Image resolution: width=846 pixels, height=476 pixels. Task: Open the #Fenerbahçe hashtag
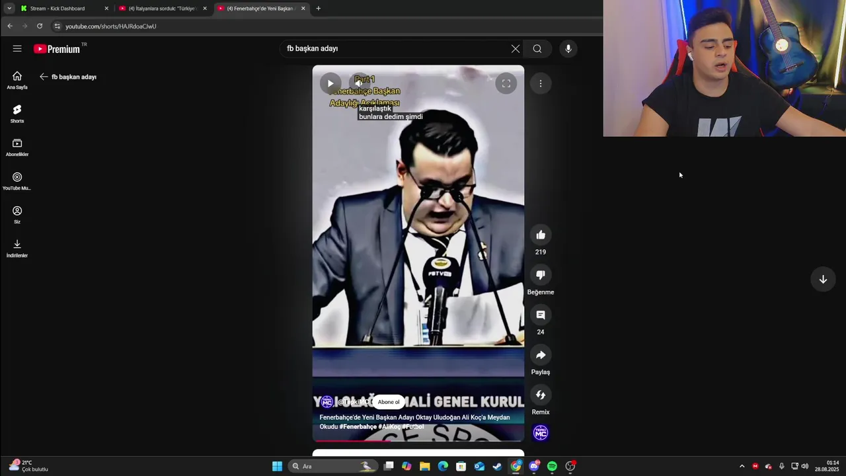coord(358,427)
